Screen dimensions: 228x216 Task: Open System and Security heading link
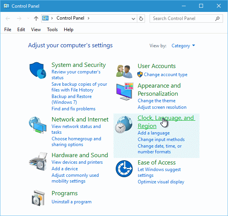tap(79, 65)
